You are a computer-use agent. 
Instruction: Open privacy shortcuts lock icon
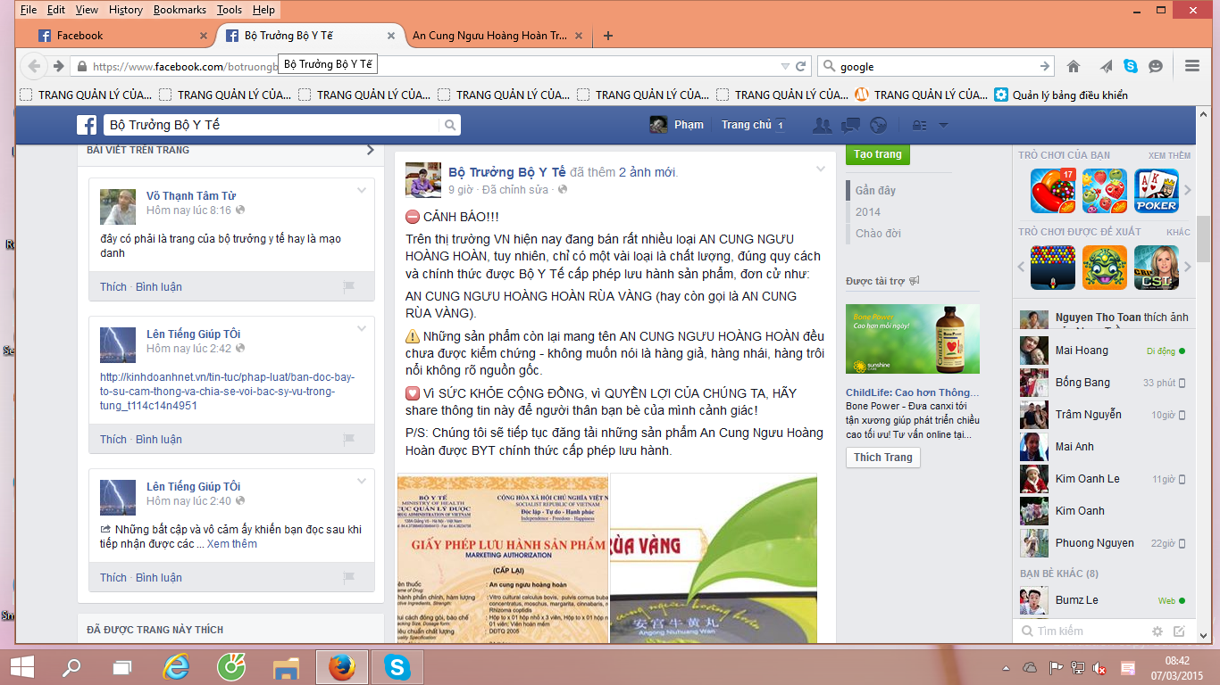coord(919,125)
